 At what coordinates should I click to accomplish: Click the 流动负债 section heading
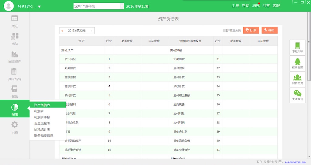click(x=176, y=50)
